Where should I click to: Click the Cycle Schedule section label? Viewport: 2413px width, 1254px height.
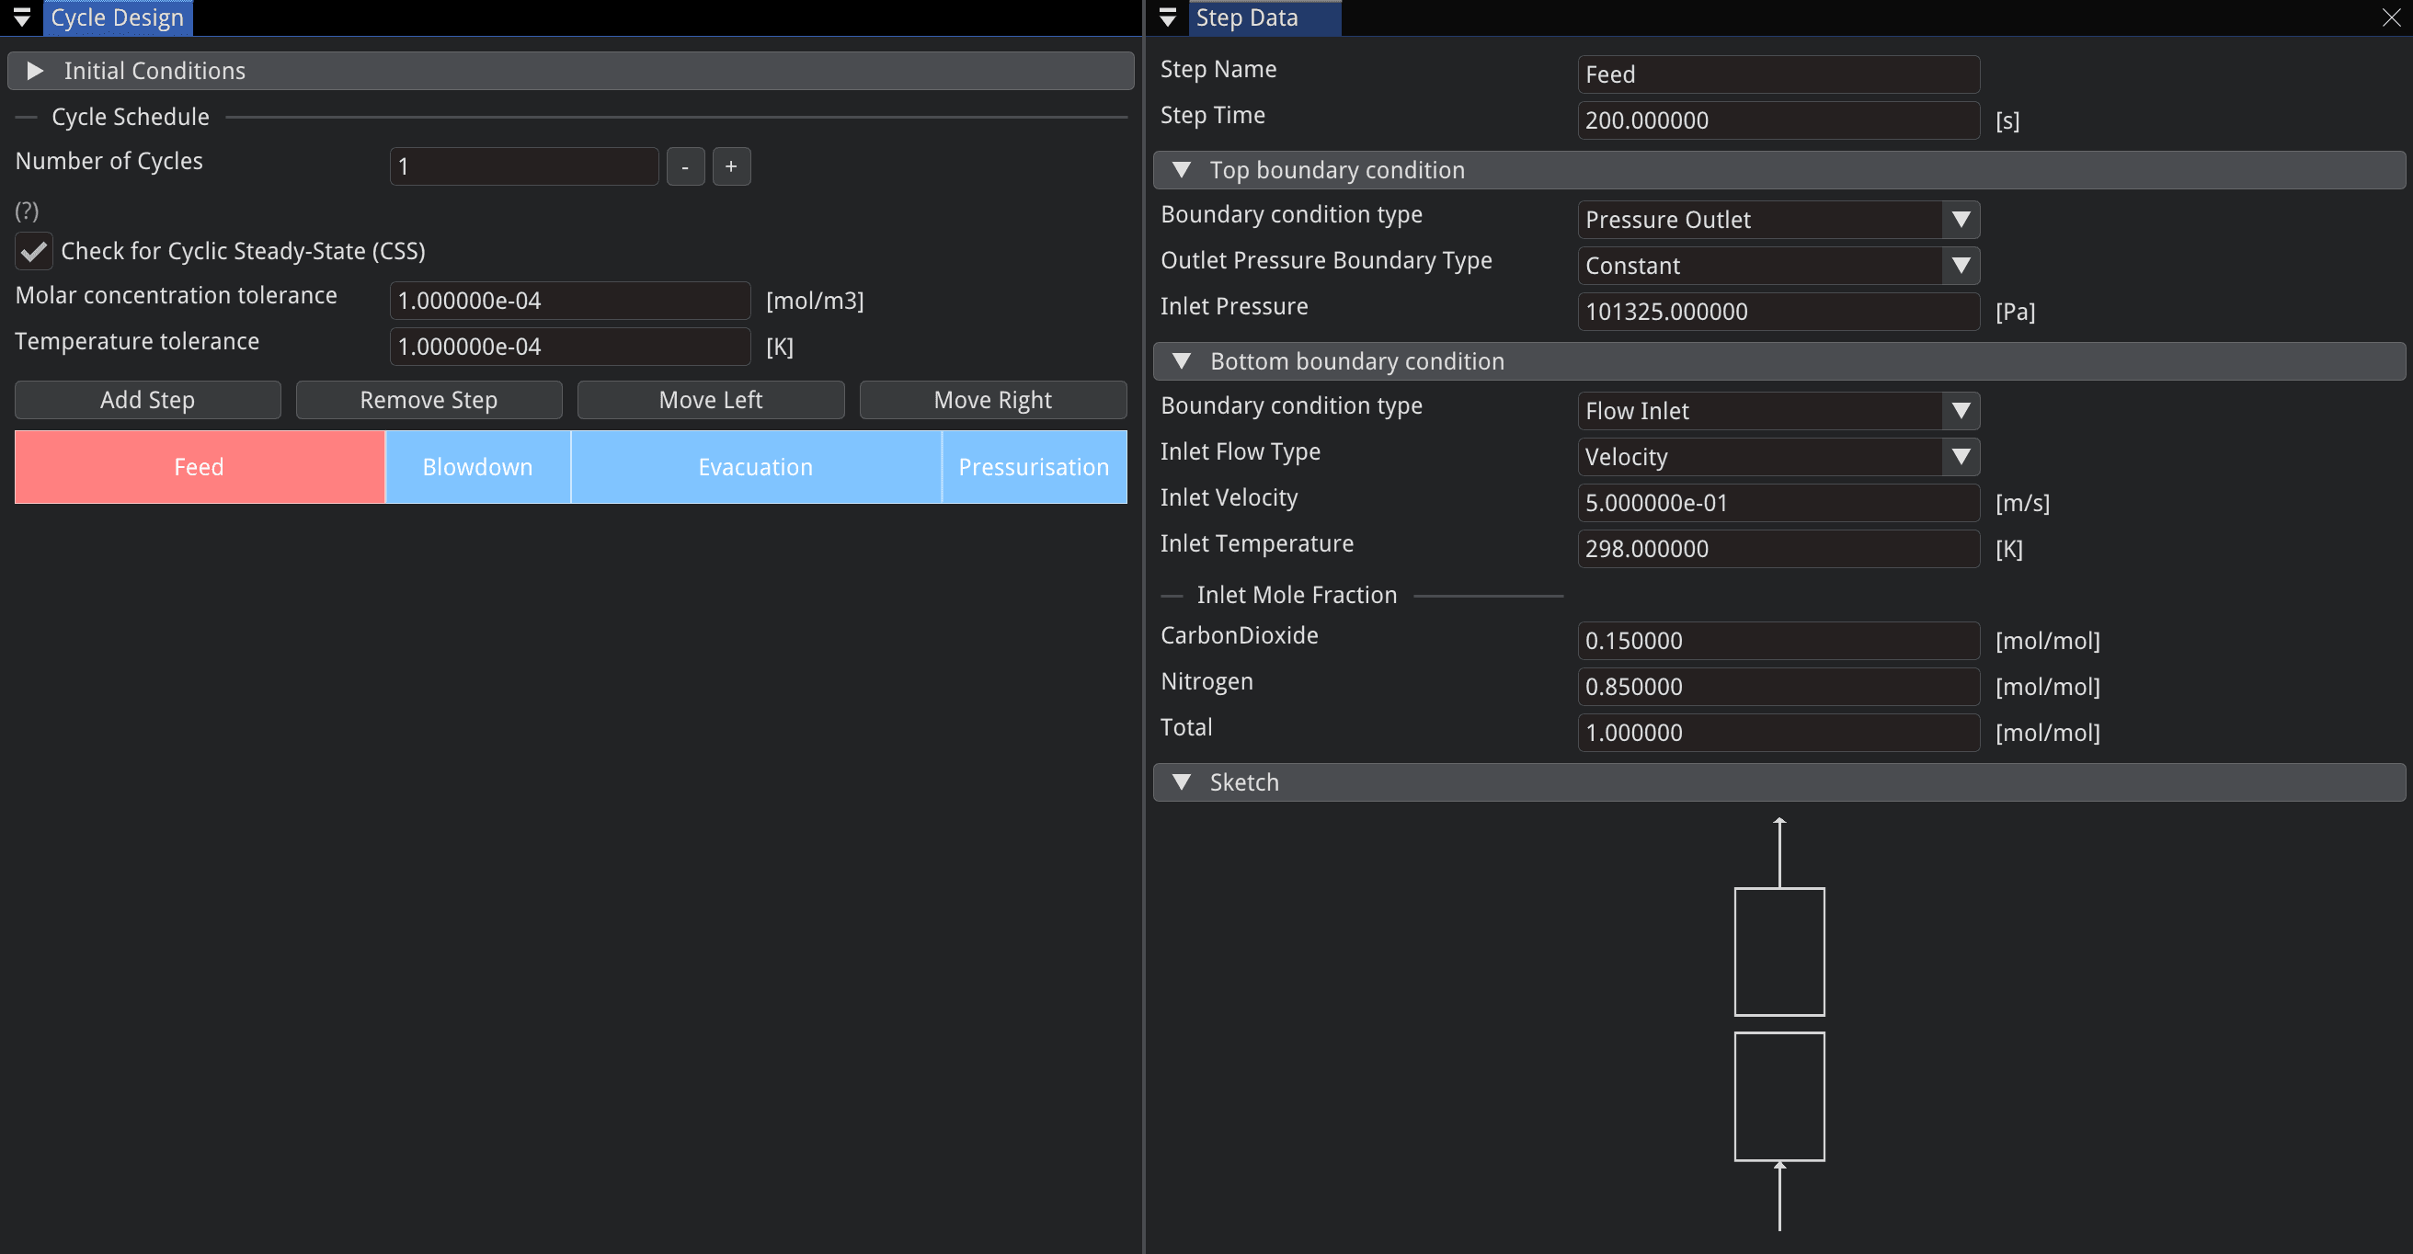(x=131, y=117)
